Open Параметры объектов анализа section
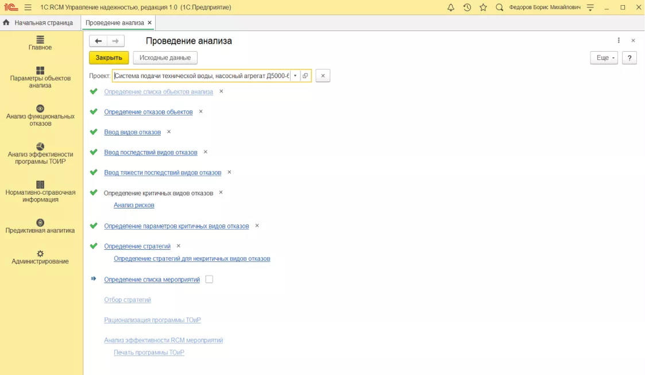This screenshot has width=645, height=375. (x=40, y=78)
